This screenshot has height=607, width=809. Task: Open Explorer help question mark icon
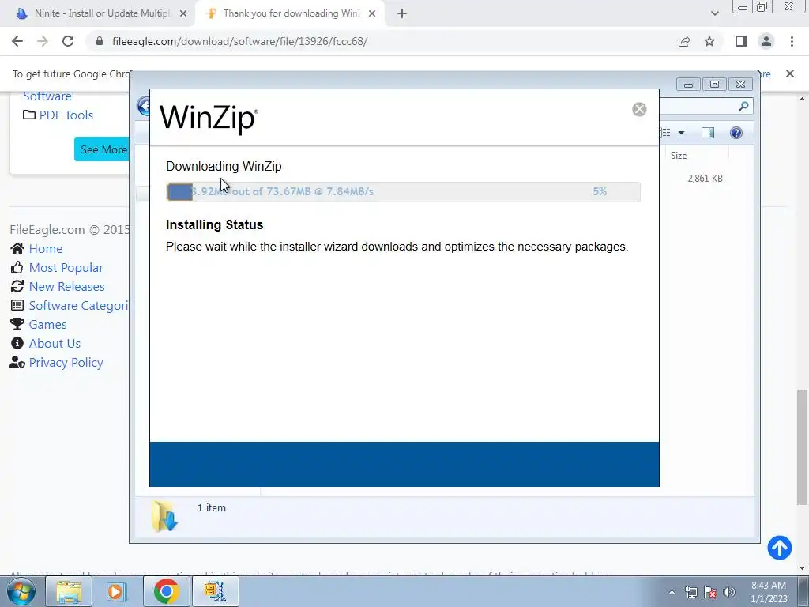[x=736, y=133]
